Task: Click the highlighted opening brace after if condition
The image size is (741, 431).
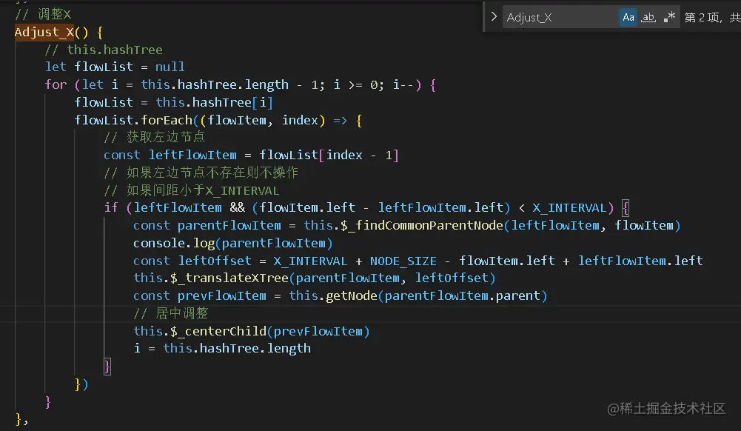Action: (626, 208)
